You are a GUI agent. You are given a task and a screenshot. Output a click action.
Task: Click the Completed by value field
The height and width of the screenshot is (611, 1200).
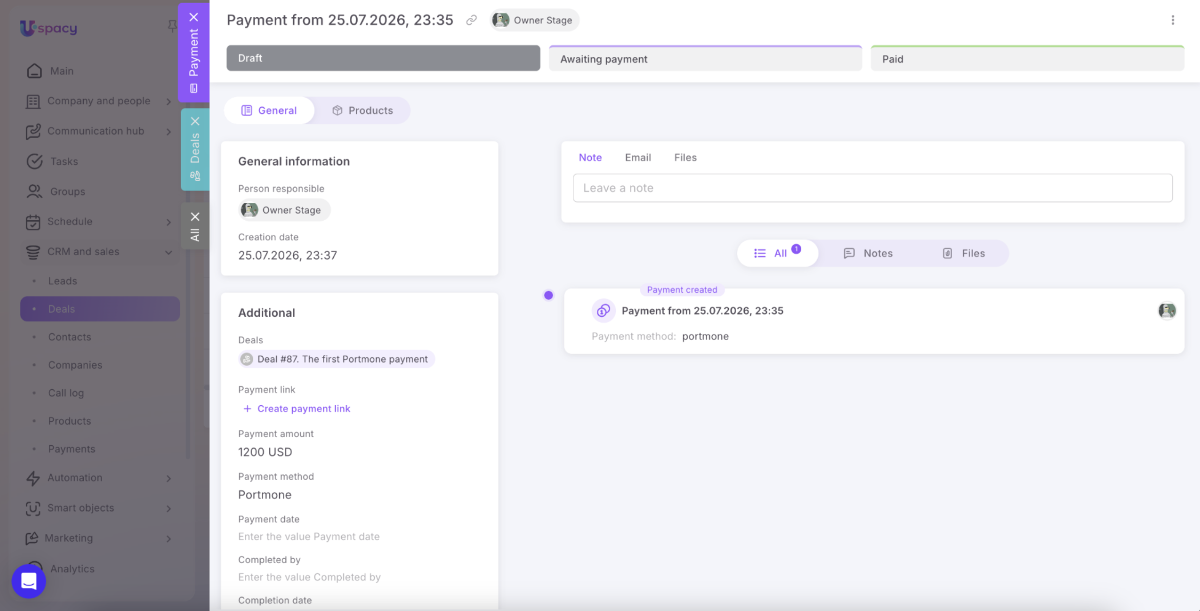click(309, 577)
